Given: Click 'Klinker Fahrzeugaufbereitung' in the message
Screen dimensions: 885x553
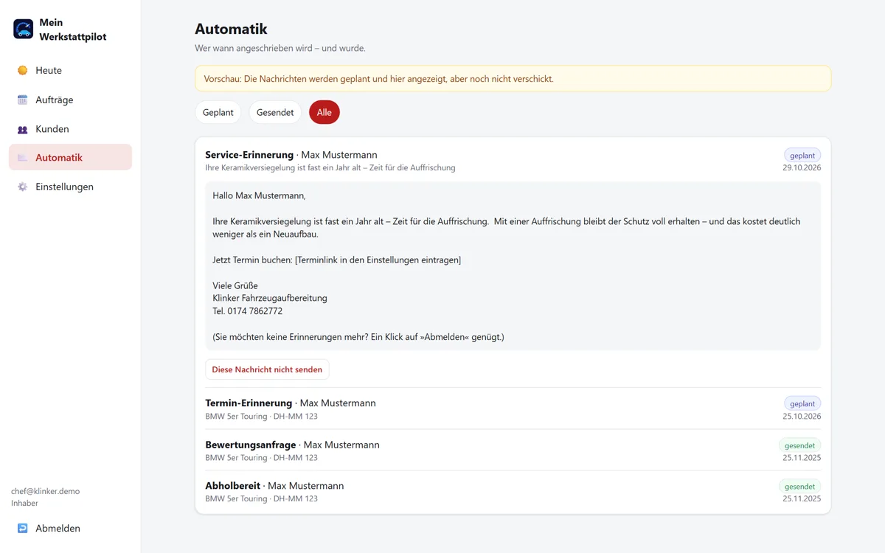Looking at the screenshot, I should pos(270,298).
